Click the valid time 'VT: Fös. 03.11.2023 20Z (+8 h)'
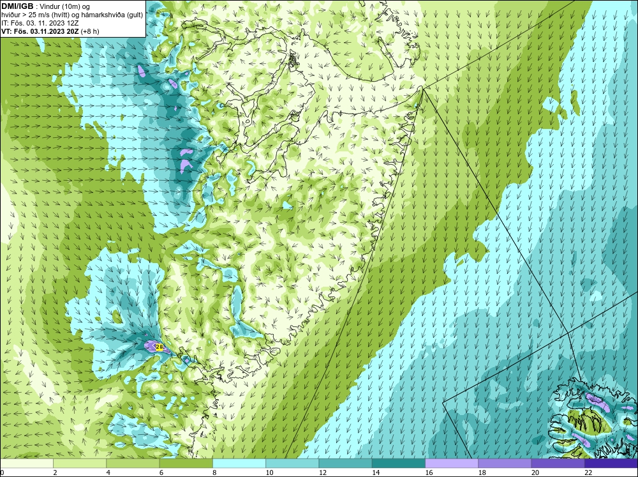Screen dimensions: 638x477 pyautogui.click(x=50, y=31)
